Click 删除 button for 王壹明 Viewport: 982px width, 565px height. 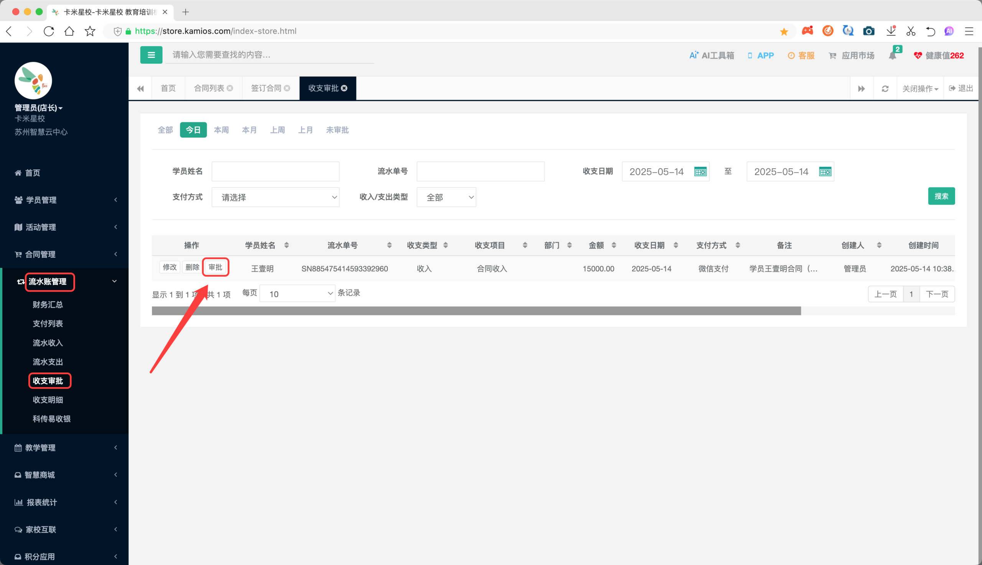[192, 267]
